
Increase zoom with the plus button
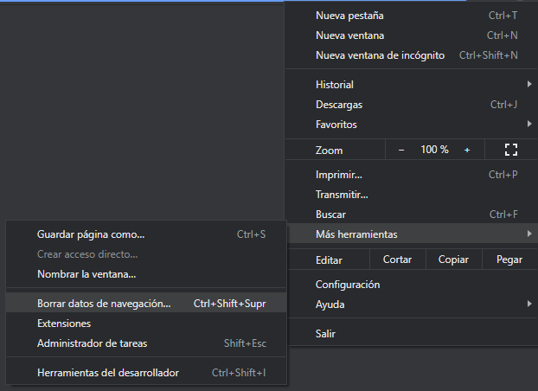pyautogui.click(x=467, y=150)
